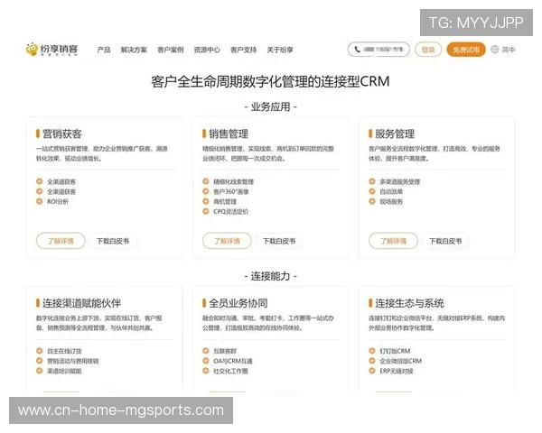The width and height of the screenshot is (542, 433).
Task: Click 了解详情 in the 营销获客 card
Action: click(61, 241)
